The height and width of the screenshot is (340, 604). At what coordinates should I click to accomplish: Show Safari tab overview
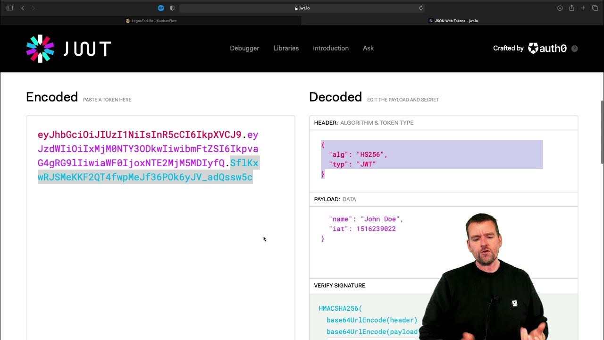point(594,8)
